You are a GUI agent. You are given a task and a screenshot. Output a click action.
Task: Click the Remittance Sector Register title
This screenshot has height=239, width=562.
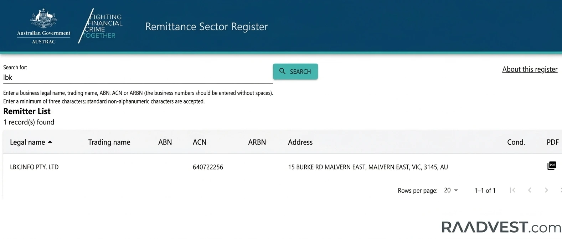click(x=206, y=27)
